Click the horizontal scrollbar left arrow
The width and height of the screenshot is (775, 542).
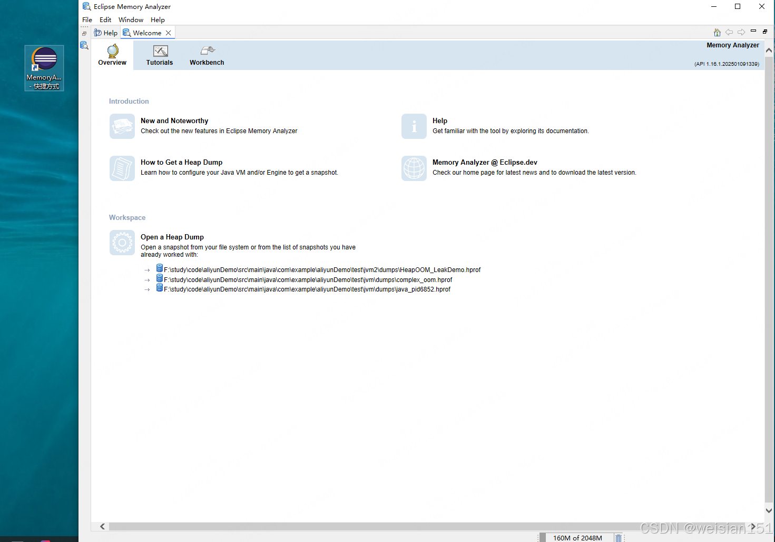coord(102,526)
